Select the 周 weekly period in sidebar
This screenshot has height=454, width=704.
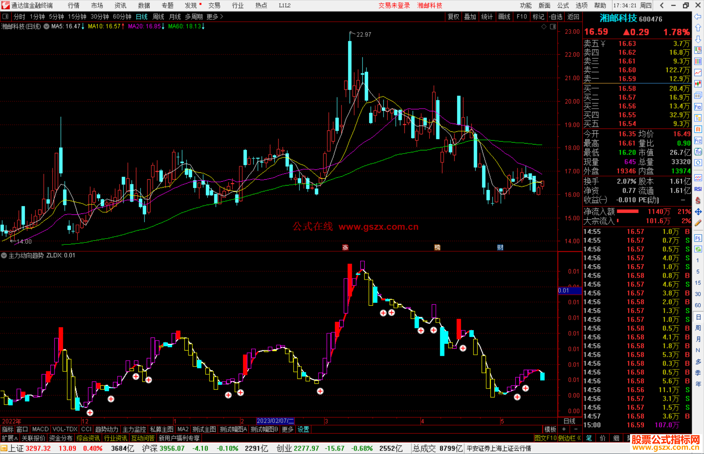point(698,328)
